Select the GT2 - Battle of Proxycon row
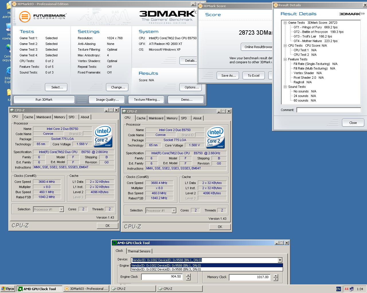Screen dimensions: 367x293 tap(318, 32)
